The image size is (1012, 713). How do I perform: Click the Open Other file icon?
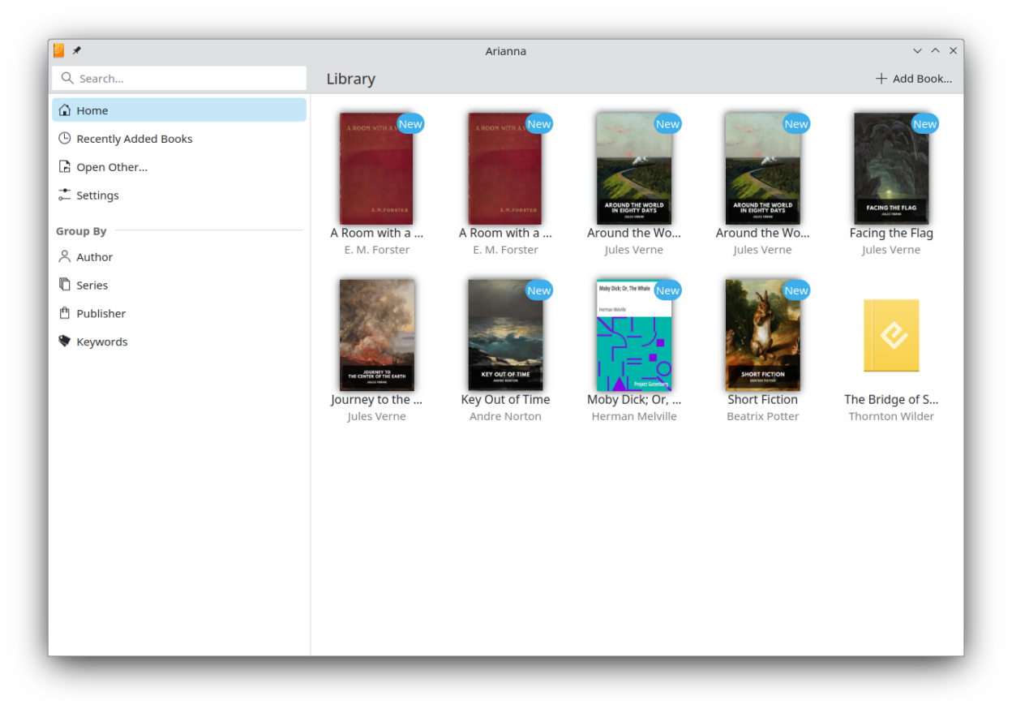tap(65, 167)
